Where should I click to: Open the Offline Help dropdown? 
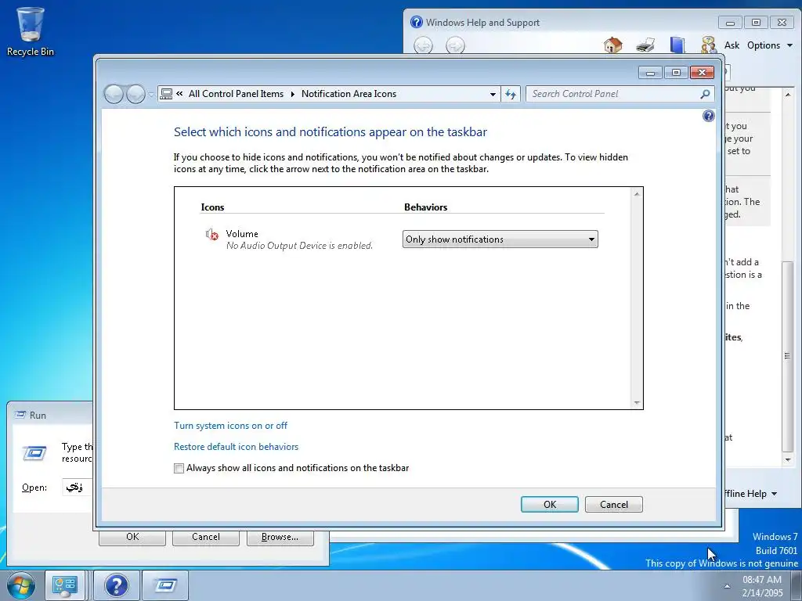pos(750,494)
